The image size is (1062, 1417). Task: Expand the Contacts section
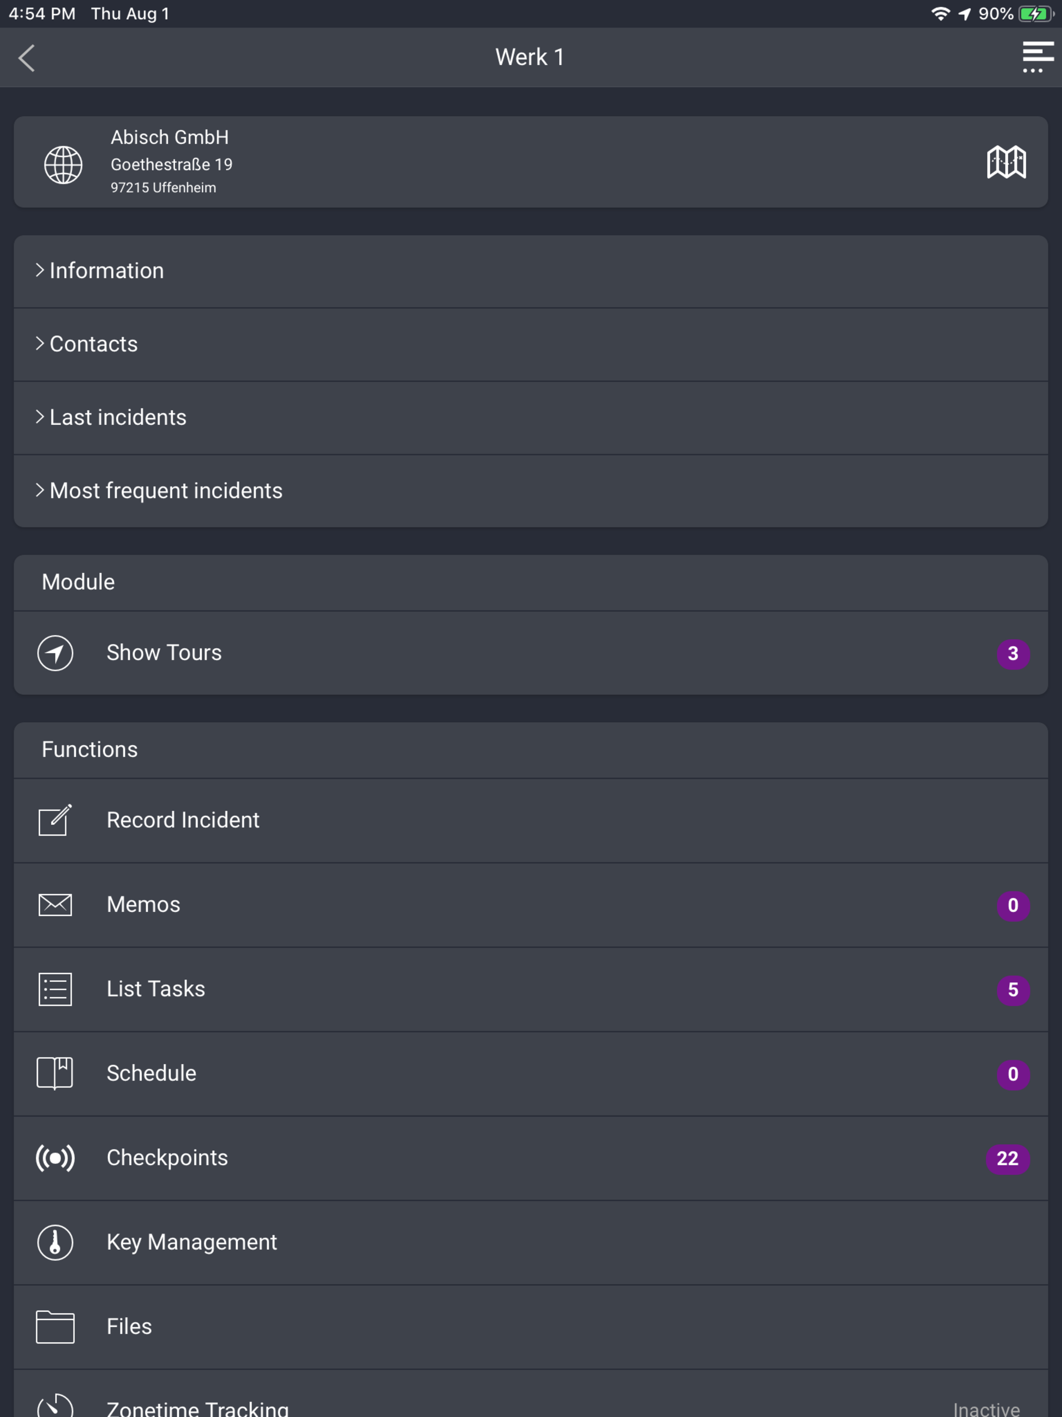click(x=530, y=344)
